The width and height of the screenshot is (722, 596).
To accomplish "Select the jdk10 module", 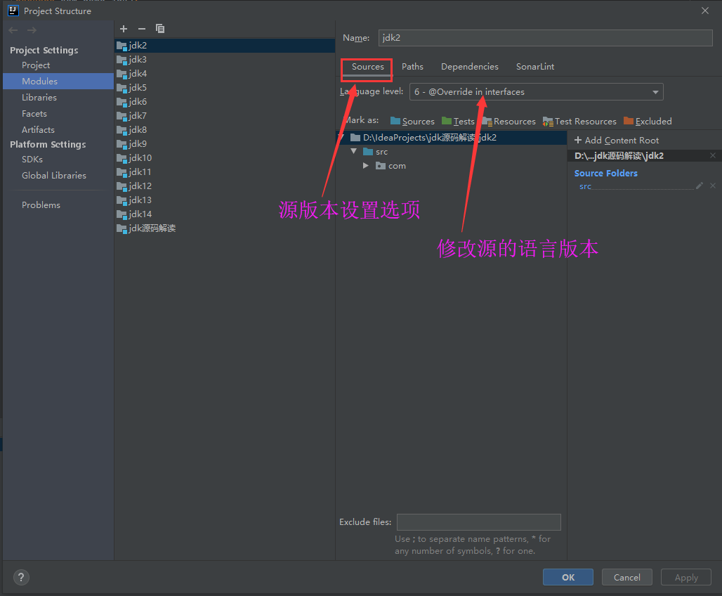I will pyautogui.click(x=224, y=158).
